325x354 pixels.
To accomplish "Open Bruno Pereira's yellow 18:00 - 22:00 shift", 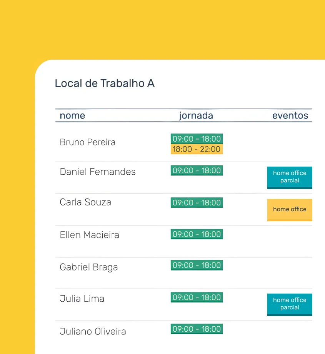I will [x=197, y=149].
